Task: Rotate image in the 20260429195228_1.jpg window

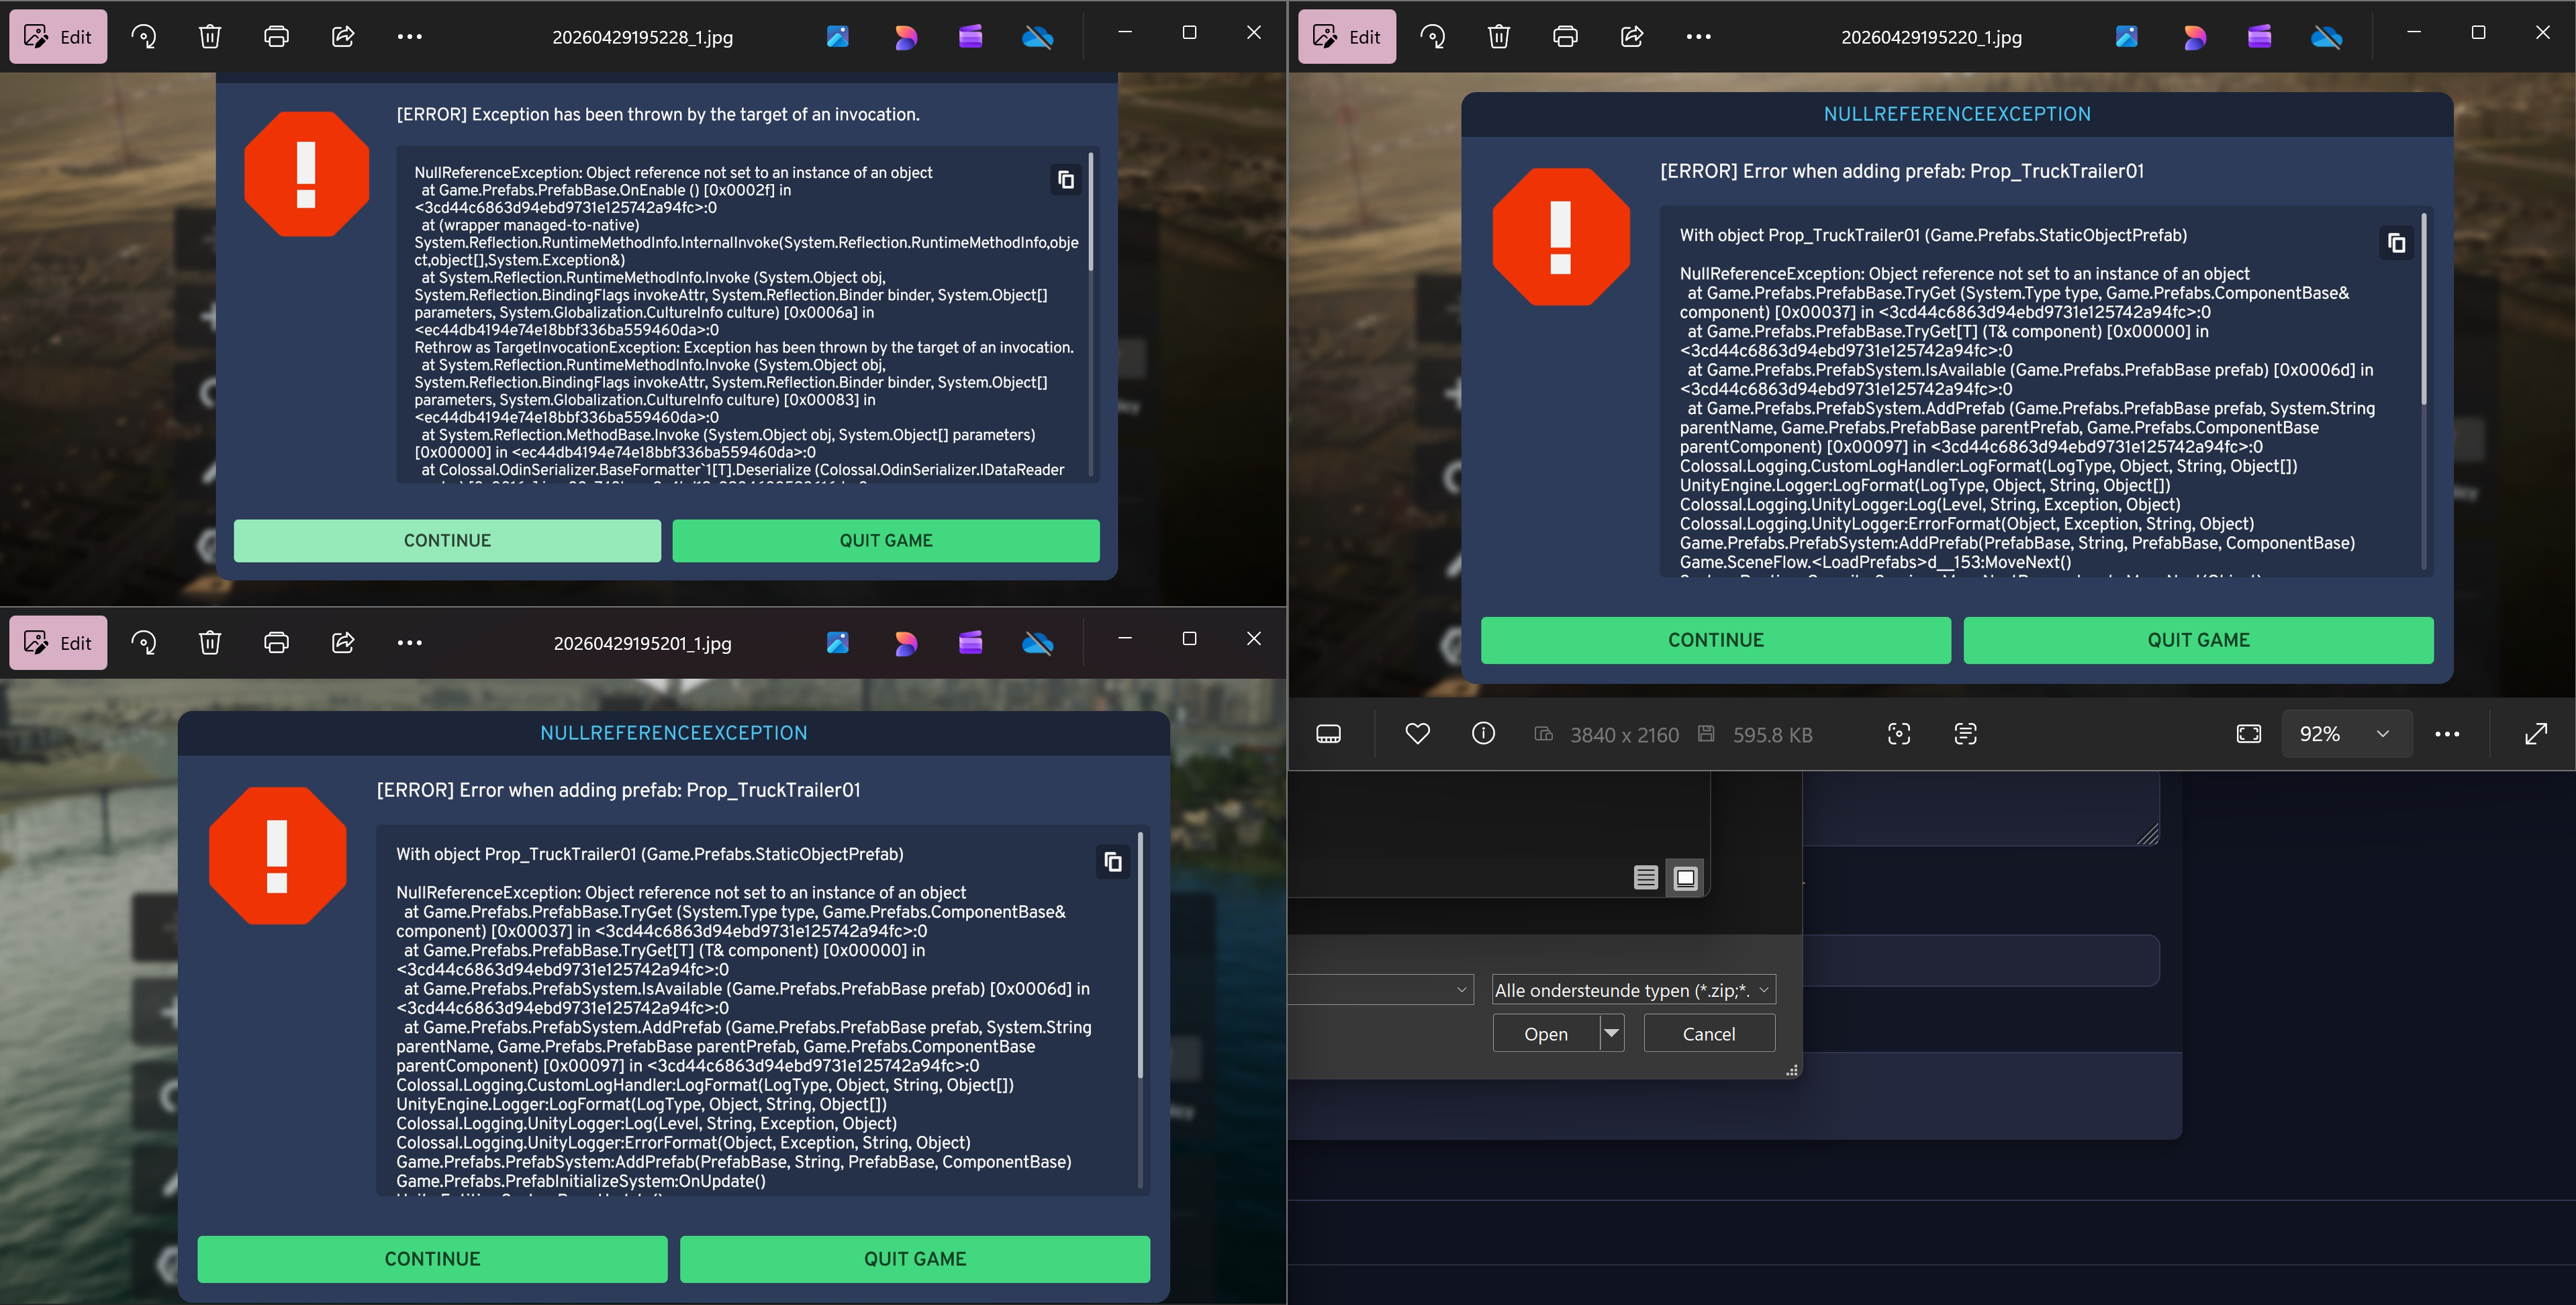Action: (144, 37)
